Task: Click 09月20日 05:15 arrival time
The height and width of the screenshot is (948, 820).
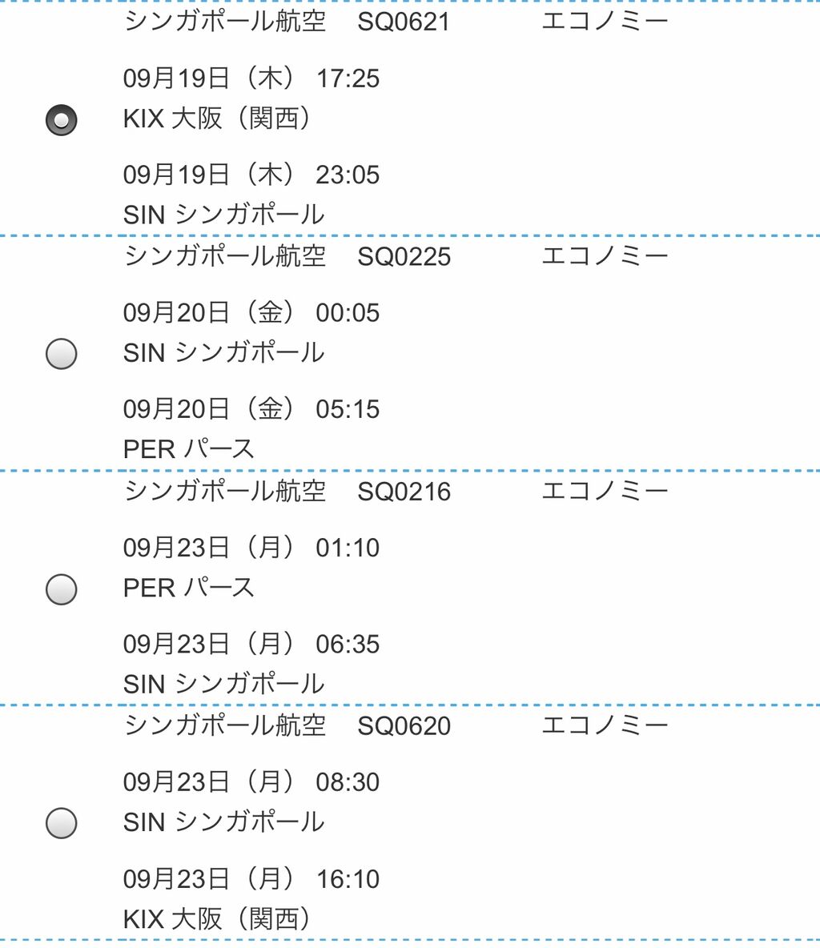Action: [251, 409]
